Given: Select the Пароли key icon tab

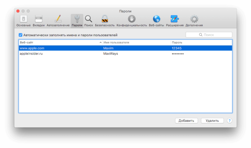Looking at the screenshot, I should tap(77, 21).
